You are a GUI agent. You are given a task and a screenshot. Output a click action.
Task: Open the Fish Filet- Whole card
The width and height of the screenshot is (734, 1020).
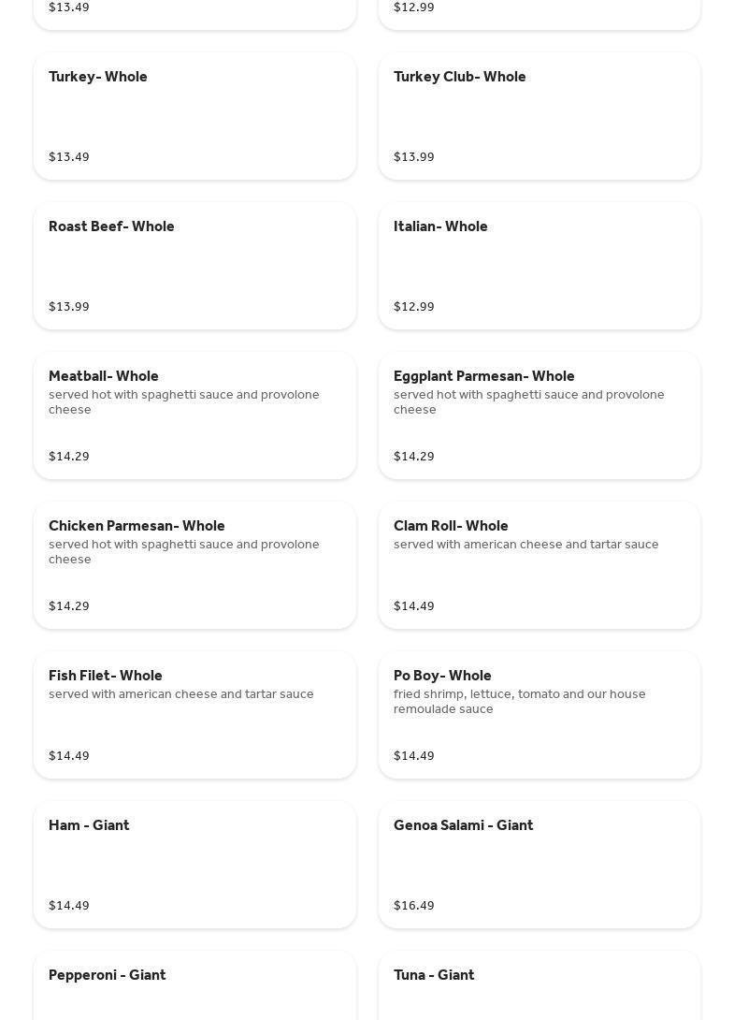(194, 715)
